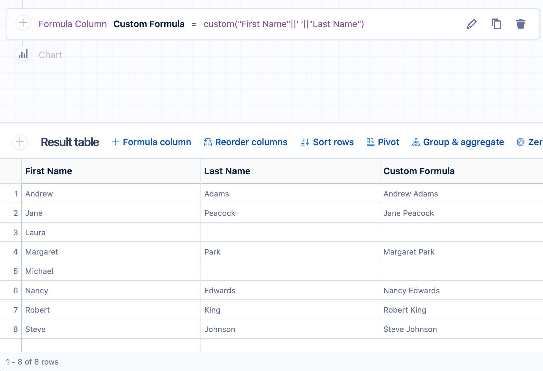The height and width of the screenshot is (371, 543).
Task: Click the Last Name column header
Action: point(227,171)
